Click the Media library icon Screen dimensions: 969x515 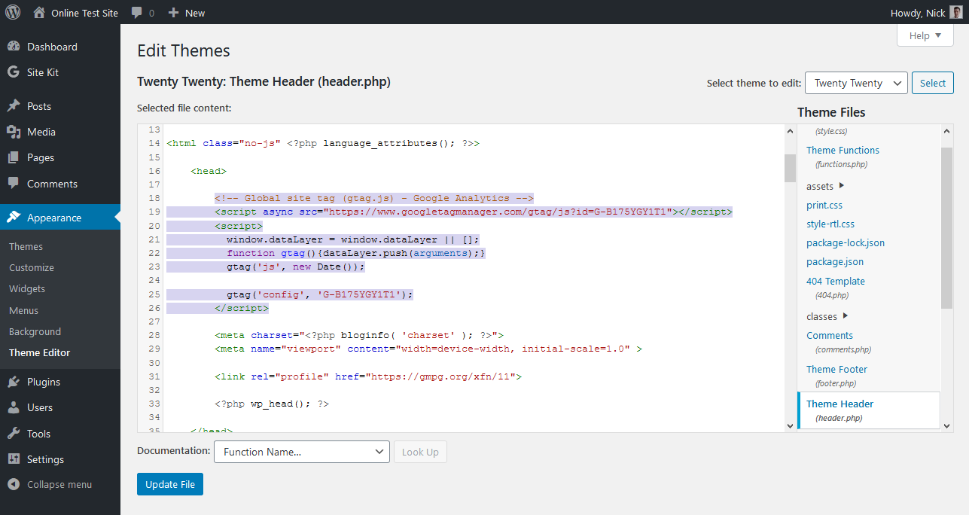coord(14,132)
